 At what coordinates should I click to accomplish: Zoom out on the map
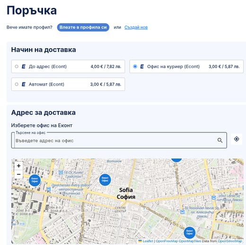[x=18, y=174]
